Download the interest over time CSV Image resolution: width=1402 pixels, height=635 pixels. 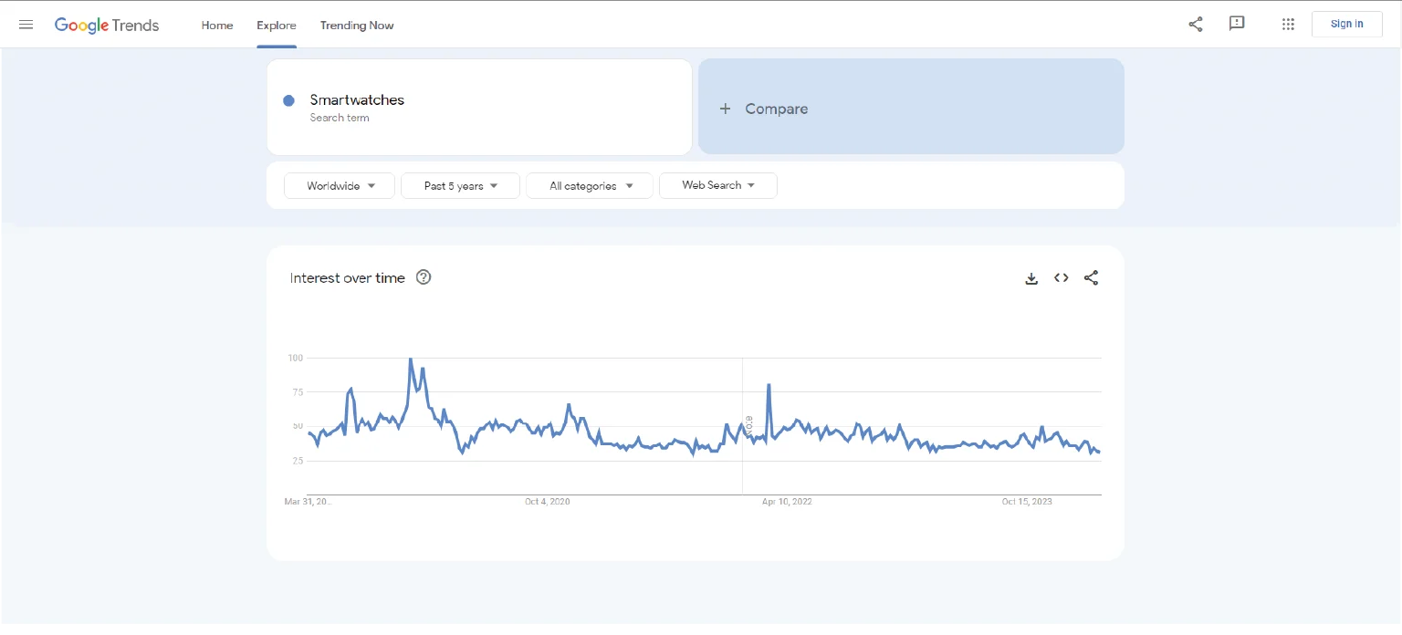1031,278
